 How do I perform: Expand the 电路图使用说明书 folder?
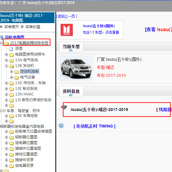pyautogui.click(x=6, y=54)
